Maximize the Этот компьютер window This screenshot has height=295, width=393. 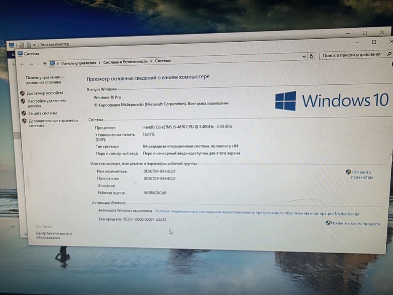[365, 33]
